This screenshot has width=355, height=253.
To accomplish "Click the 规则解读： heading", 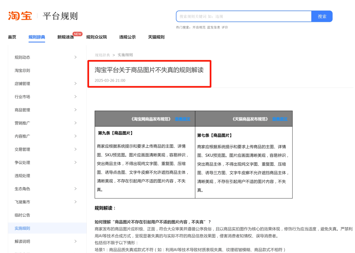I will pos(105,208).
